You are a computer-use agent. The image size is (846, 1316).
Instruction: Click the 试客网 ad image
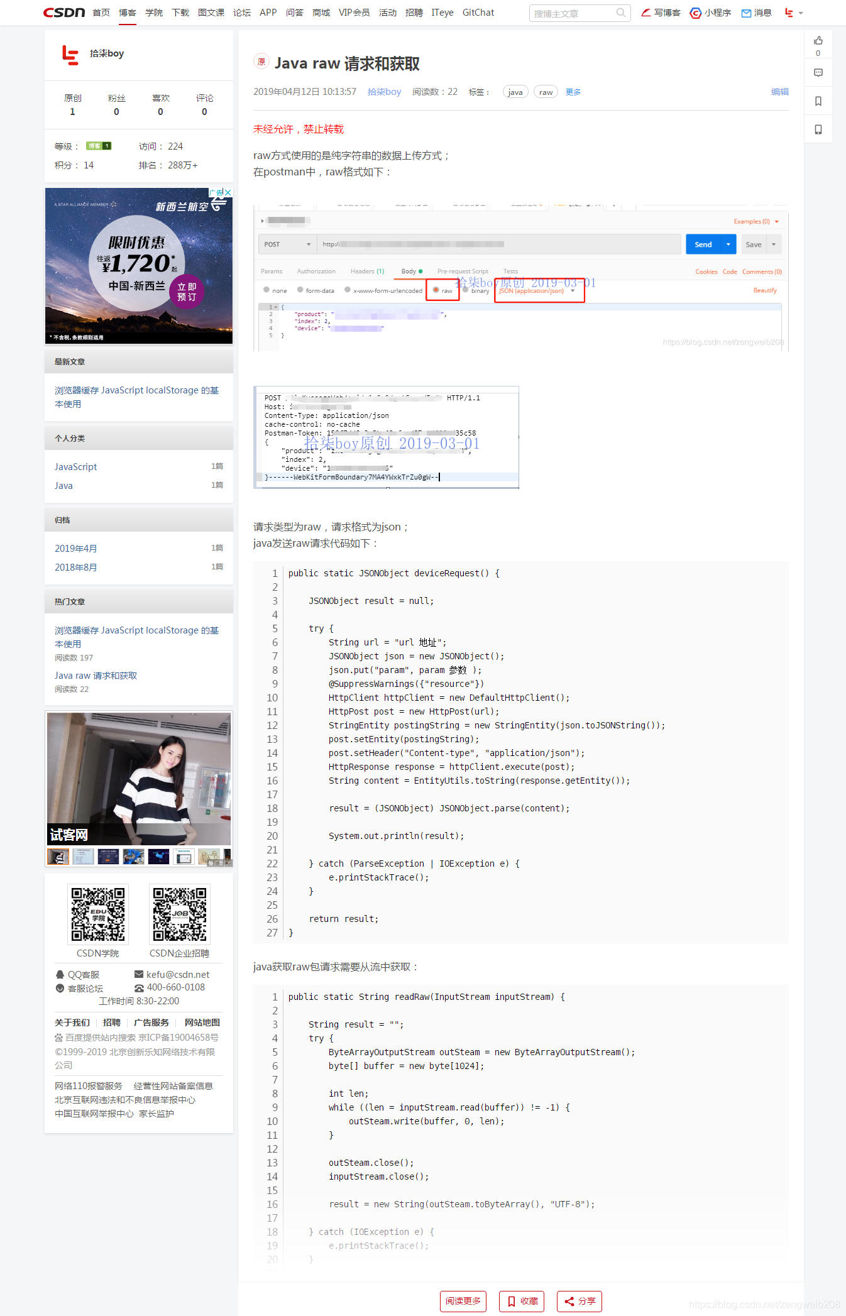click(x=139, y=779)
